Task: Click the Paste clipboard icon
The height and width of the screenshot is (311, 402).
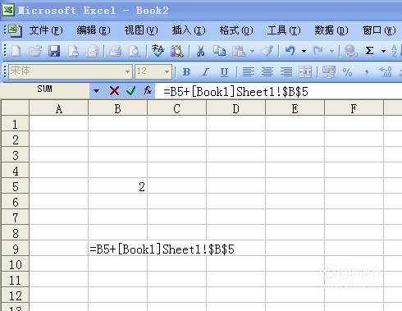Action: pos(239,51)
